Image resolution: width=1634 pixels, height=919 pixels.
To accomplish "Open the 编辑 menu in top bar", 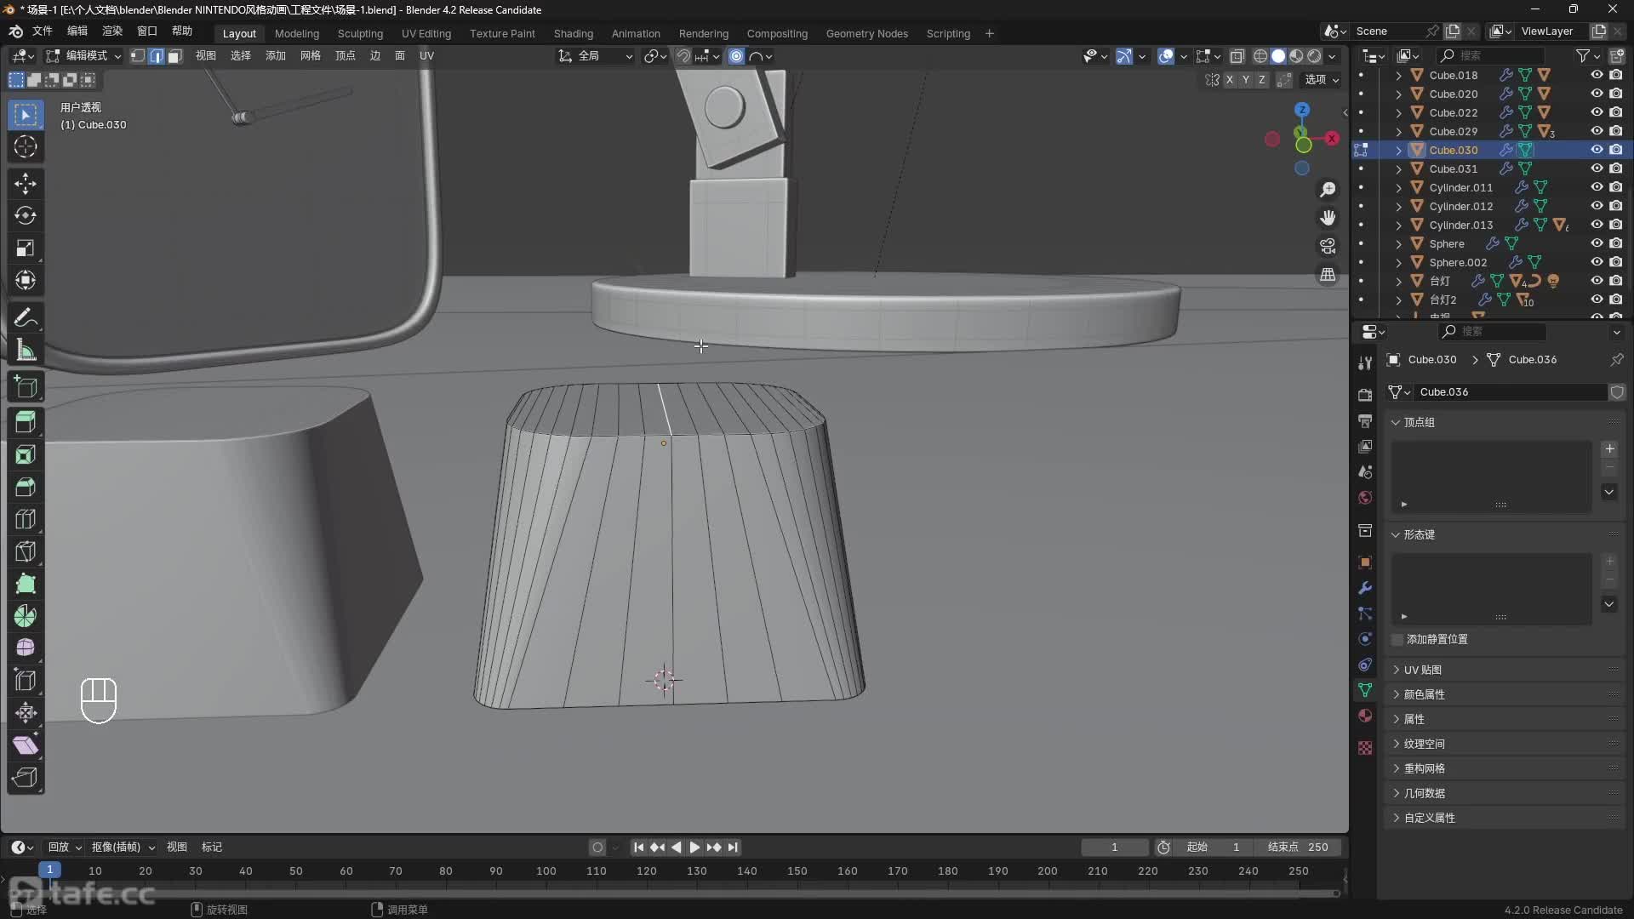I will tap(77, 31).
